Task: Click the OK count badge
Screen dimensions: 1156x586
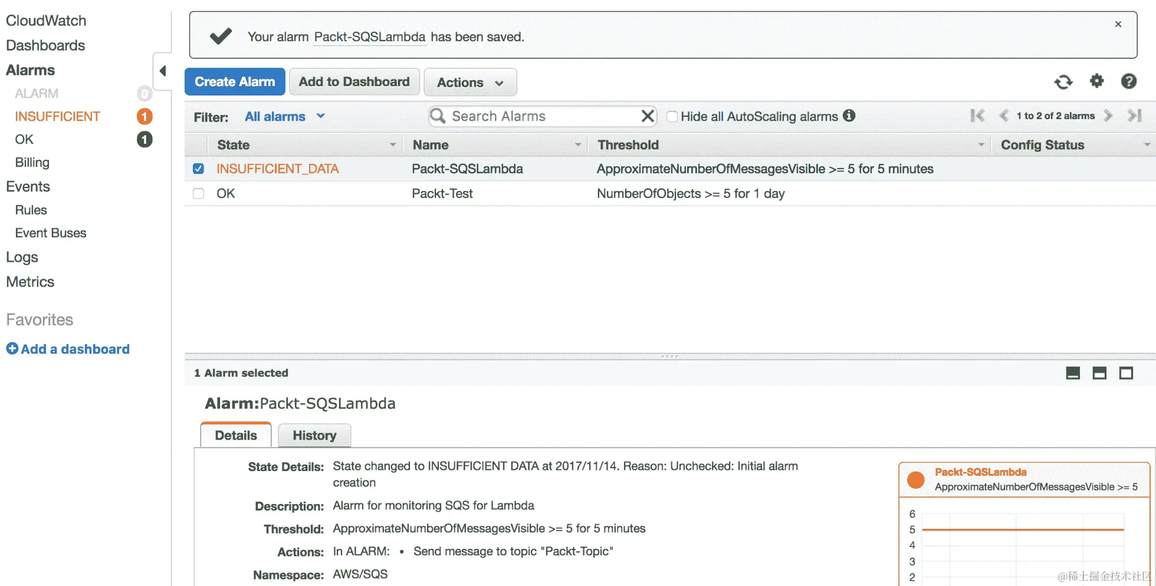Action: (x=144, y=140)
